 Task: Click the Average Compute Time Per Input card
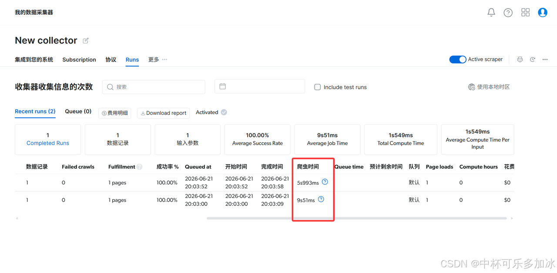477,140
